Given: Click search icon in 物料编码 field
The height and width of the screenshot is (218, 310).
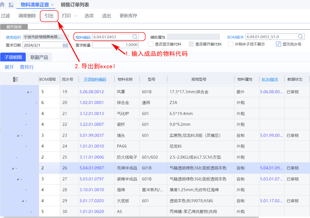Looking at the screenshot, I should [135, 37].
